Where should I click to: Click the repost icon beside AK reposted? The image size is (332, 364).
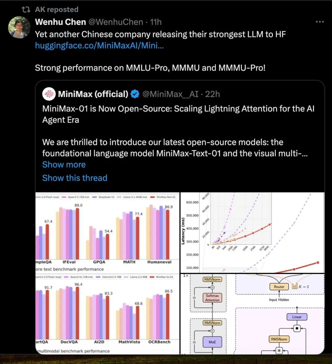point(26,10)
